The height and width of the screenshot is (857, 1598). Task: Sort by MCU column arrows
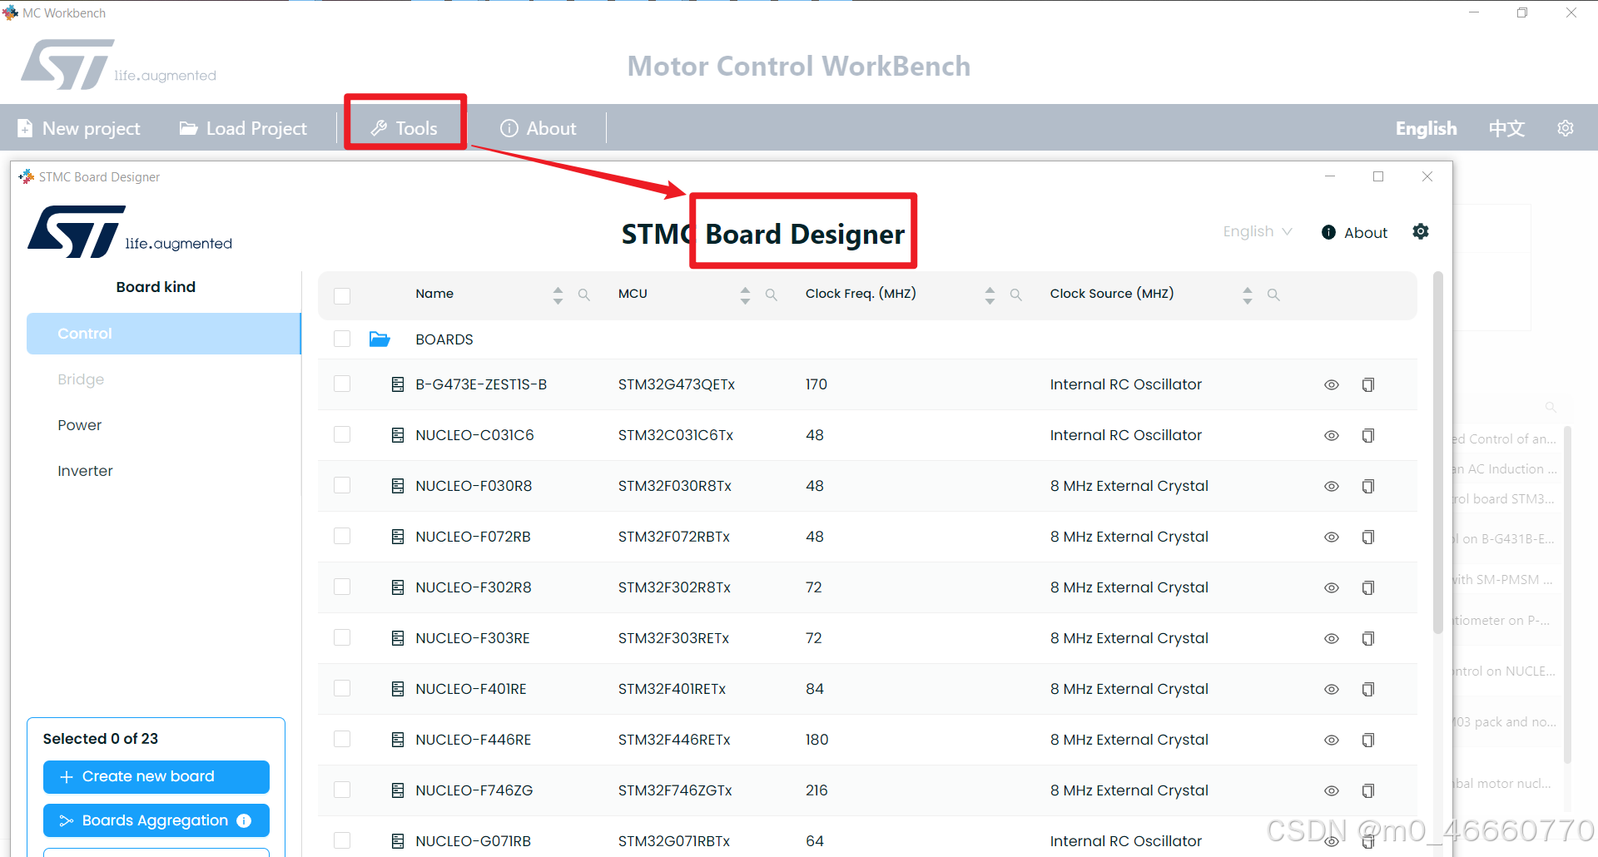745,295
